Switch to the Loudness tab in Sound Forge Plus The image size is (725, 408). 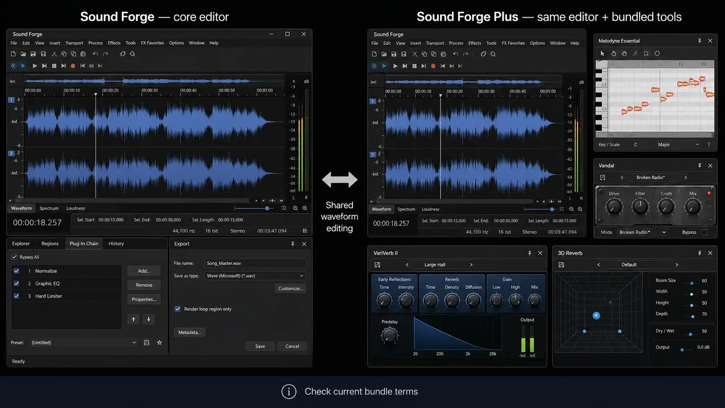click(431, 209)
